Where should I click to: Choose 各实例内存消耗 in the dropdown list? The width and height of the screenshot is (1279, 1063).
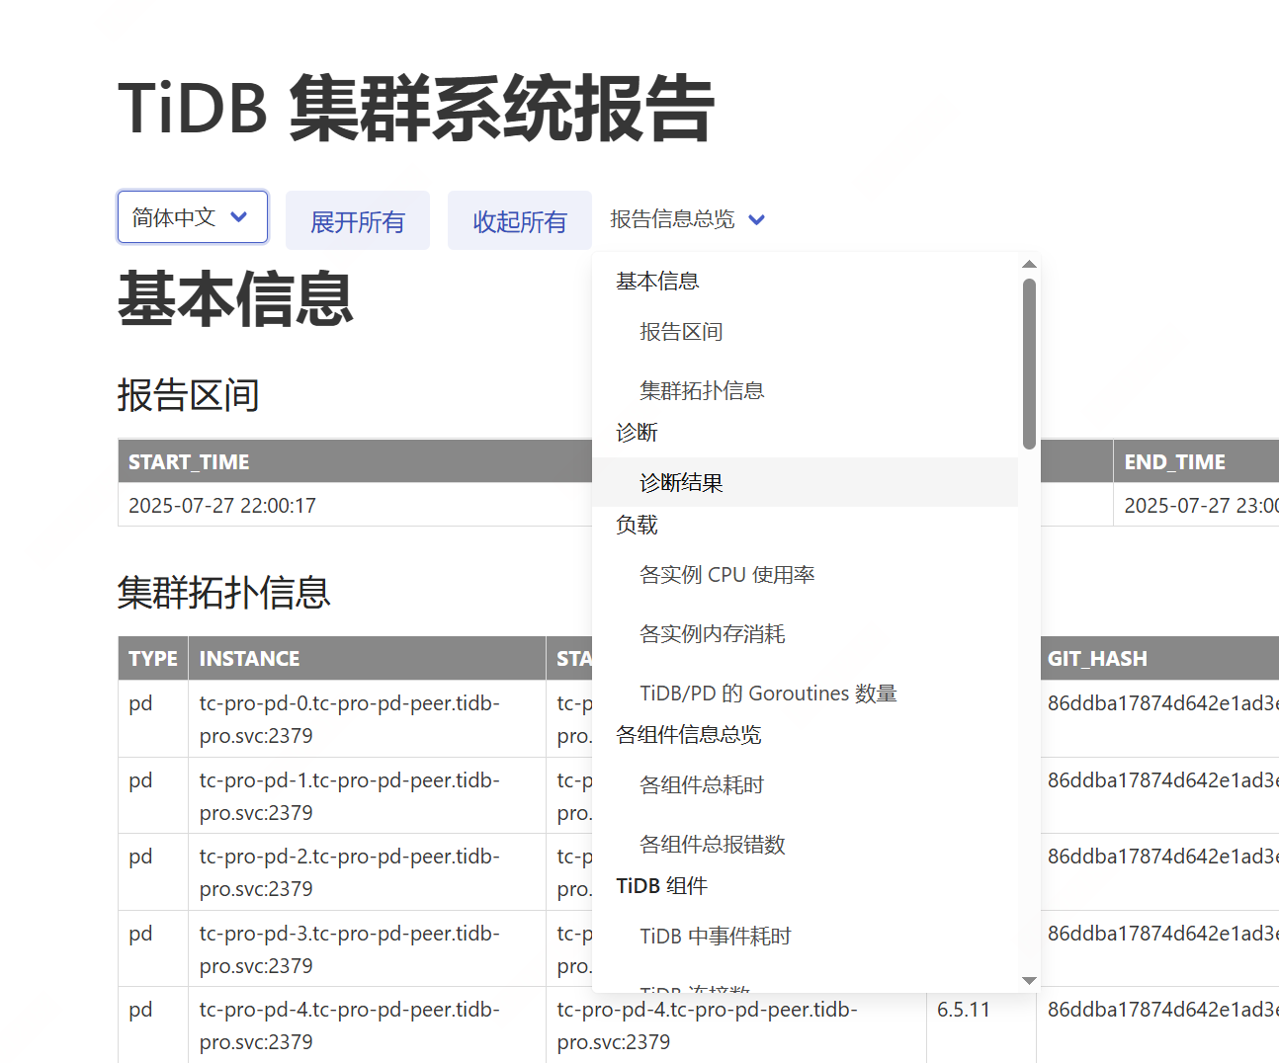tap(712, 634)
